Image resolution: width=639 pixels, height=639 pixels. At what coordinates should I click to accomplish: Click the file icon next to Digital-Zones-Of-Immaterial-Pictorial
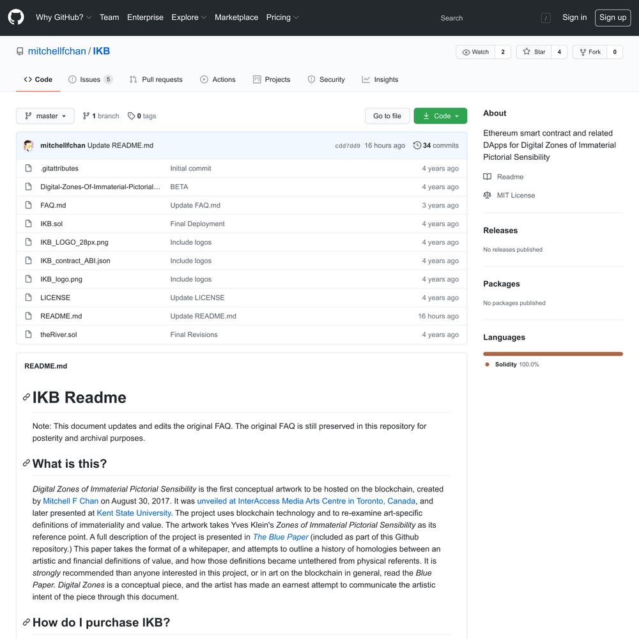click(x=28, y=187)
